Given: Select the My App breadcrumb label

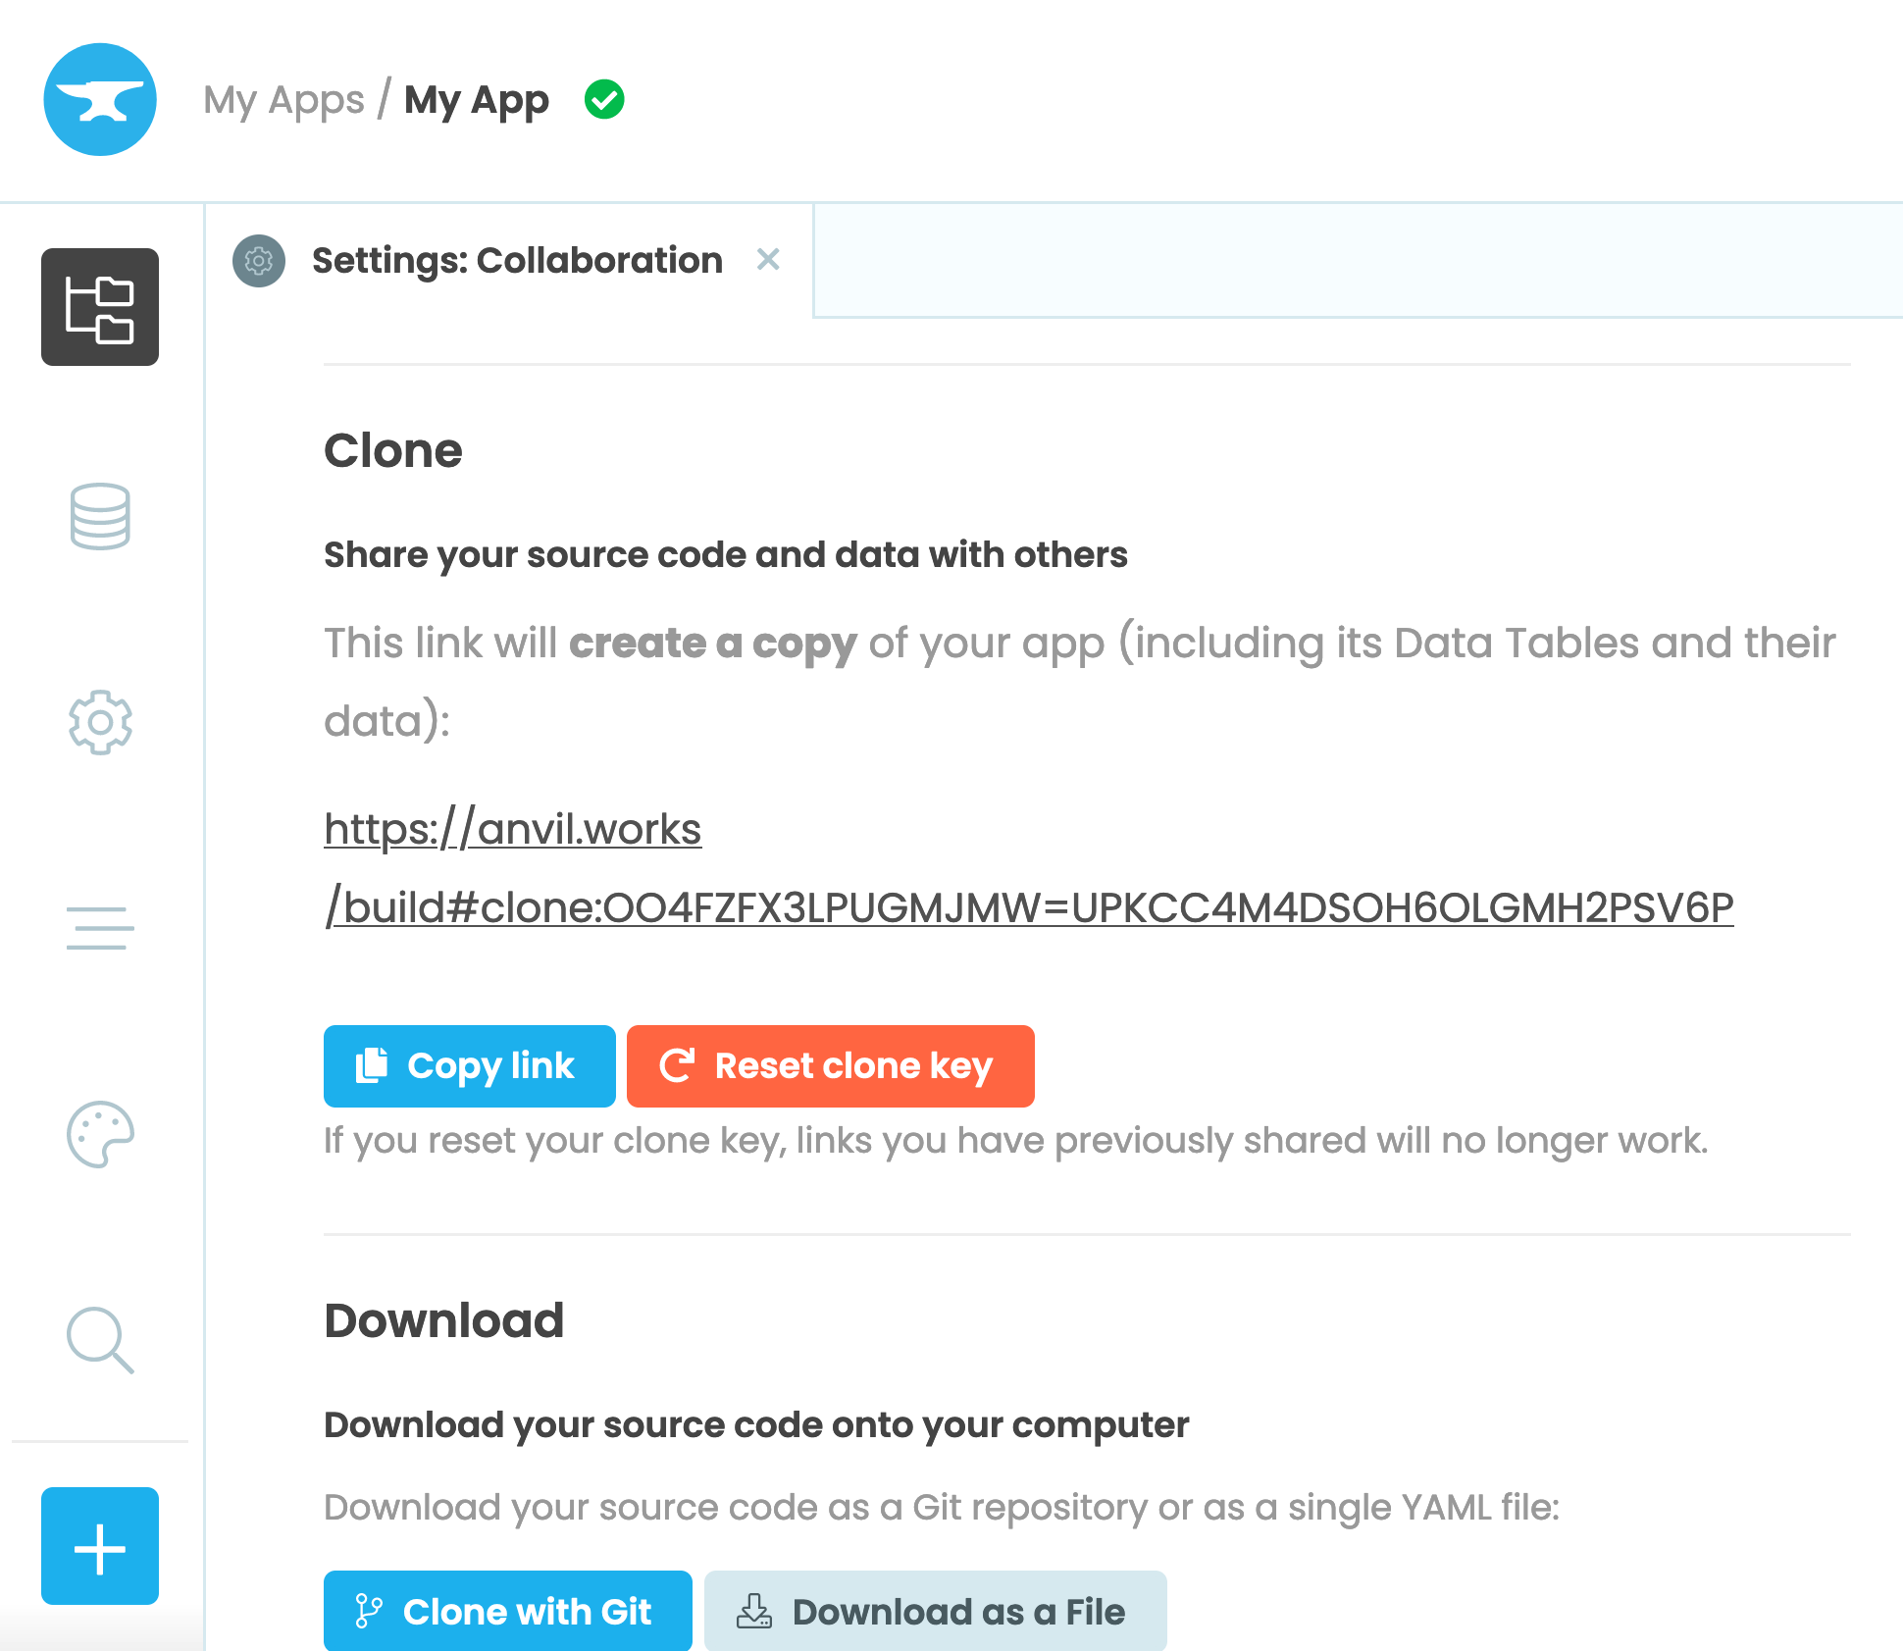Looking at the screenshot, I should tap(477, 99).
